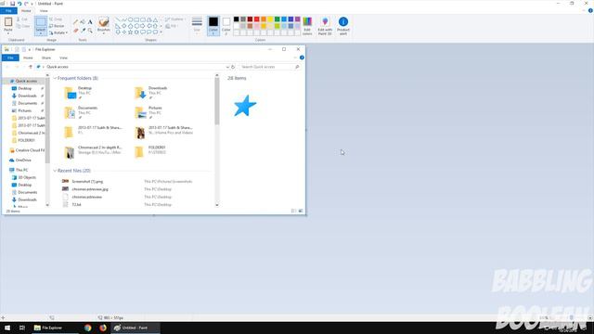Click the Edit colors icon

point(307,26)
